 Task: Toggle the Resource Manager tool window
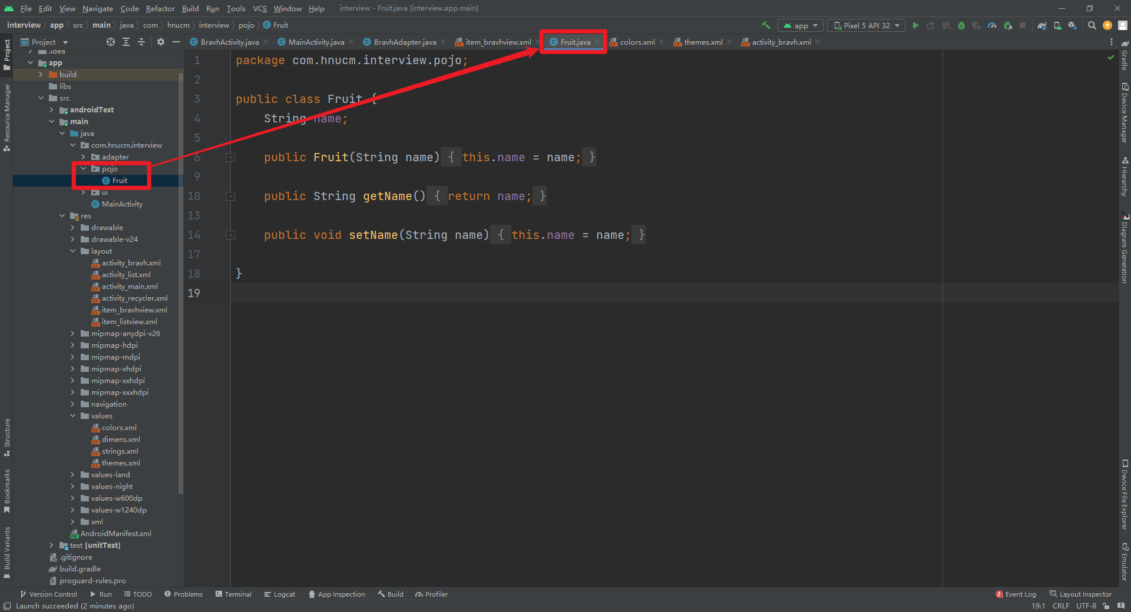click(x=6, y=117)
